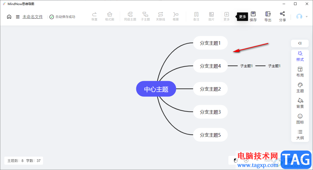Add a sibling topic with 同级主题
313x170 pixels.
tap(130, 16)
